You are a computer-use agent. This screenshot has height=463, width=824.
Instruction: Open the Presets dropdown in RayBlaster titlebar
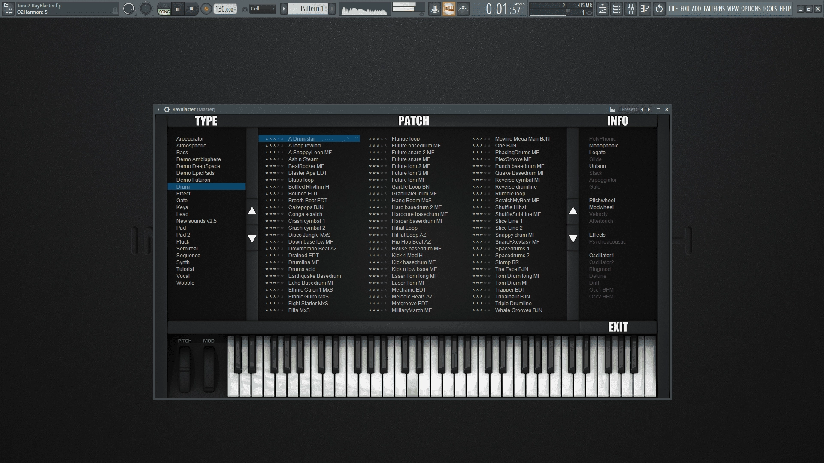pos(629,110)
